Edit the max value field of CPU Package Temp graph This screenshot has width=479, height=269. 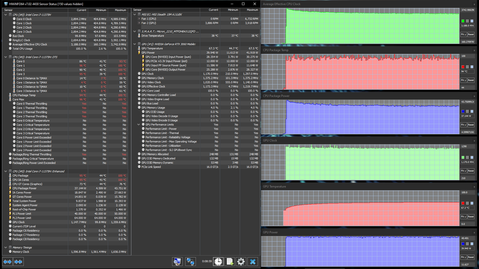coord(467,56)
